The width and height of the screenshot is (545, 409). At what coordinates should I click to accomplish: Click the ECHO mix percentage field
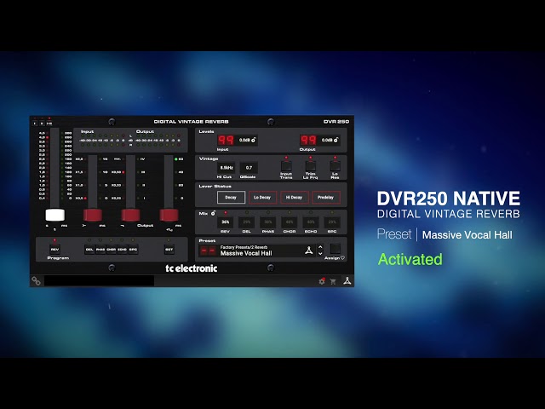311,222
